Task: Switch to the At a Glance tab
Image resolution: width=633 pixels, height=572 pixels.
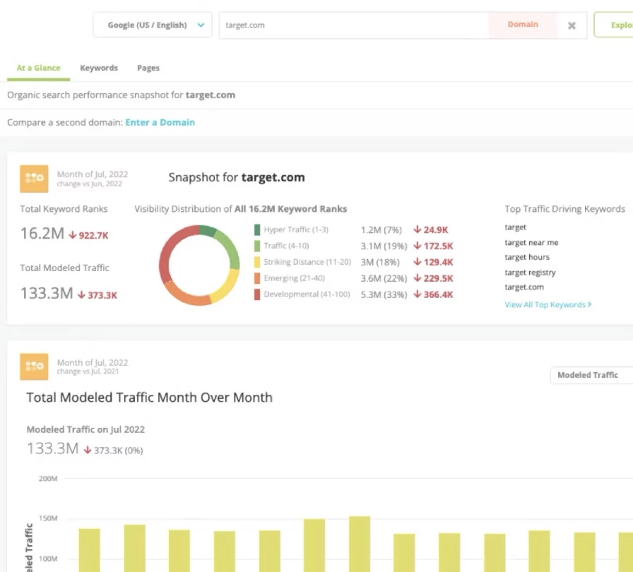Action: pos(38,68)
